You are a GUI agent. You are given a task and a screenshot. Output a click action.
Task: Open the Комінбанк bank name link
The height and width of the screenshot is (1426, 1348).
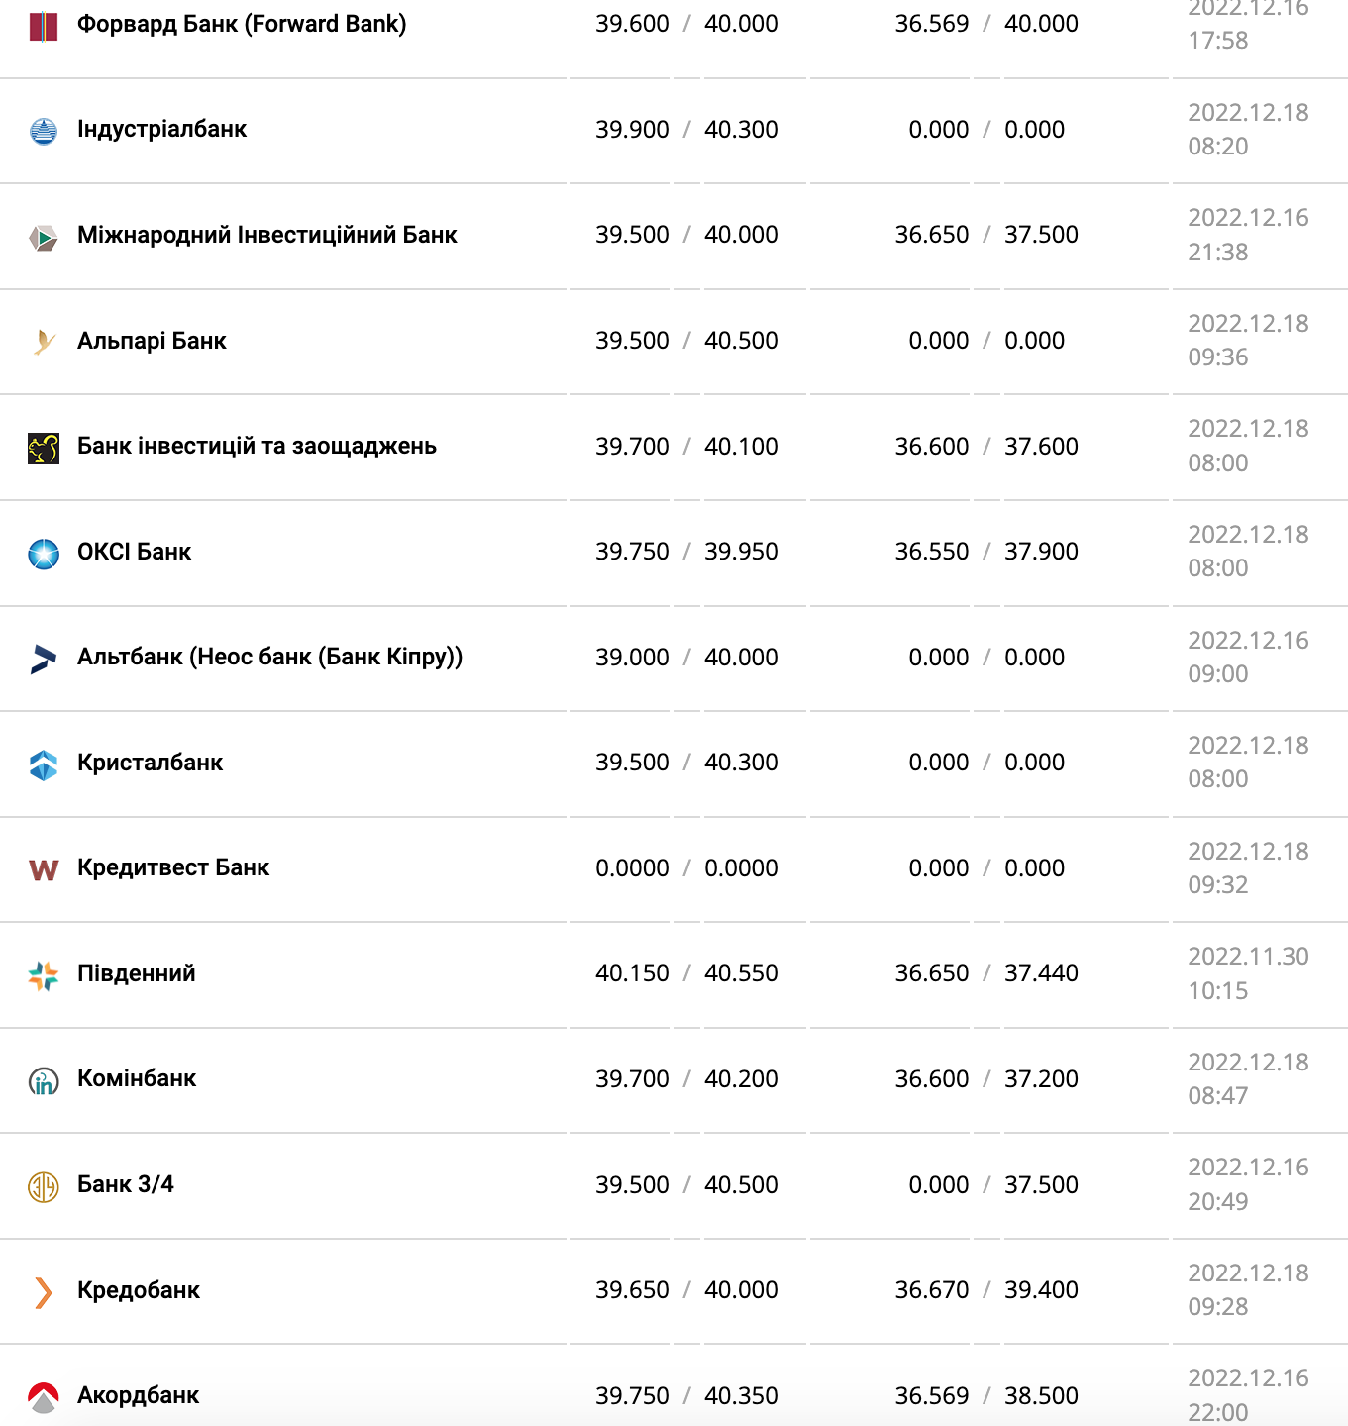tap(137, 1078)
